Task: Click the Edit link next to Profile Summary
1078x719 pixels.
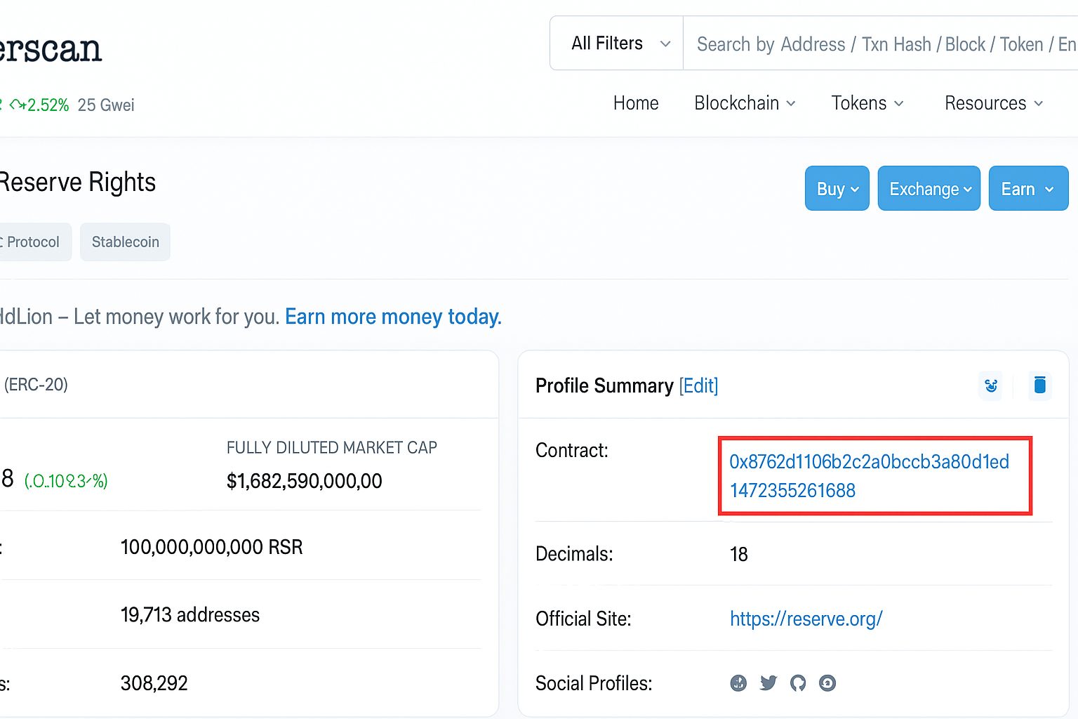Action: 698,385
